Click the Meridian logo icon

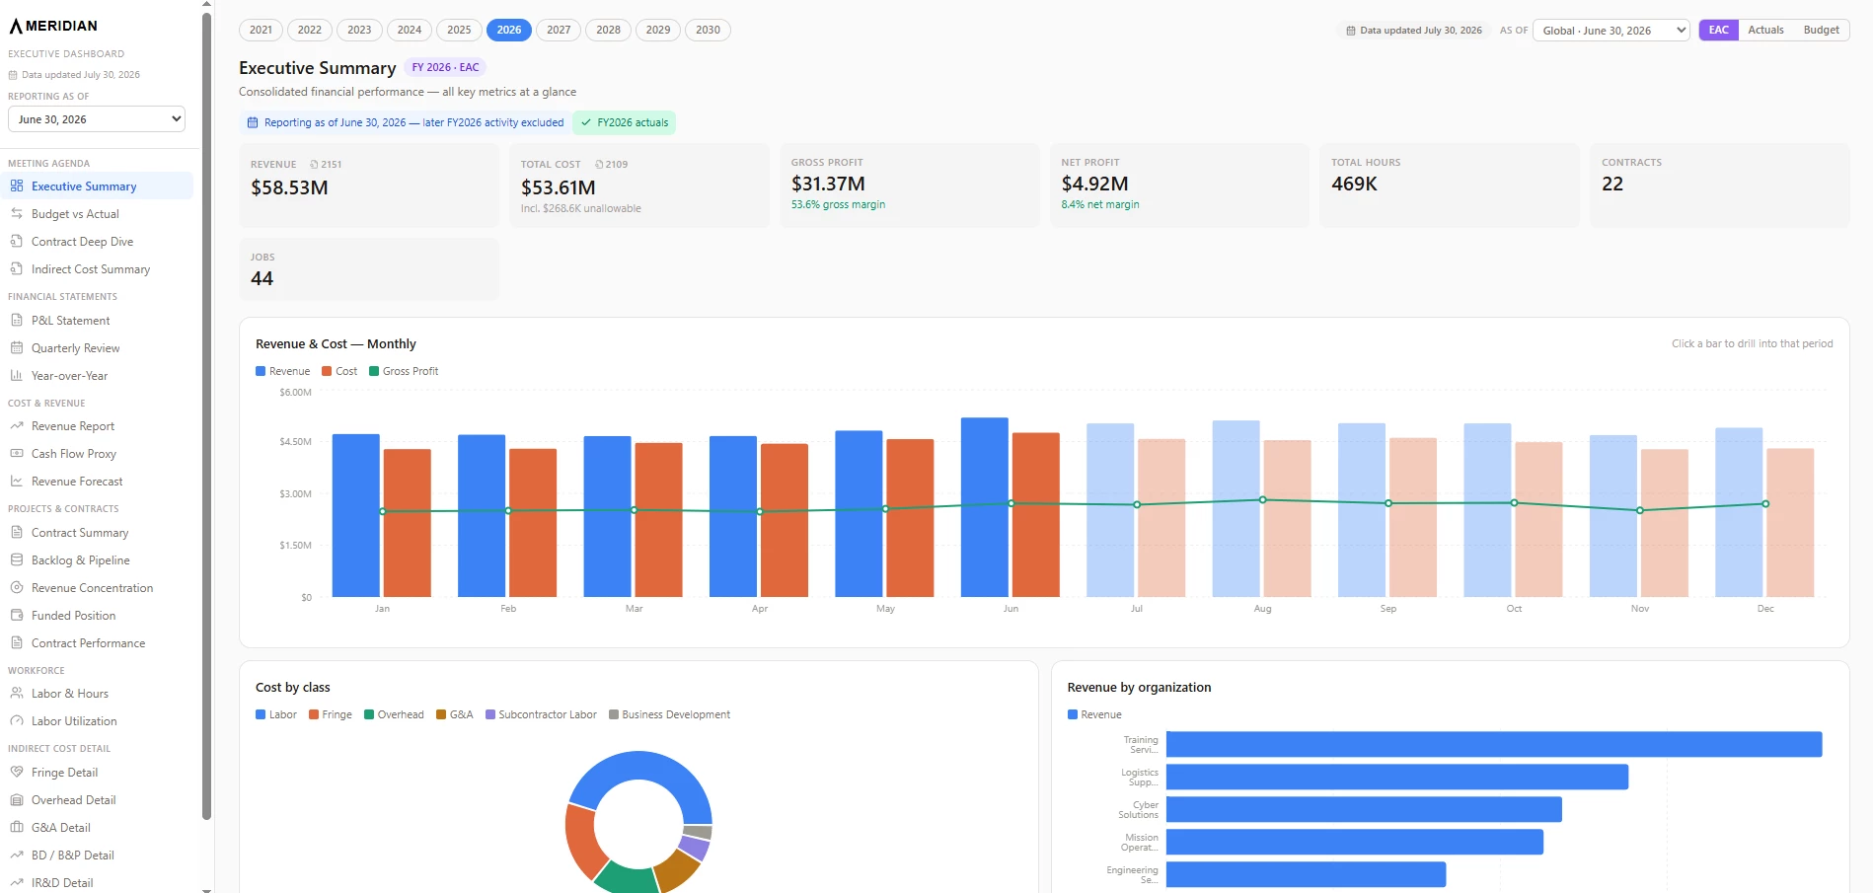(16, 26)
